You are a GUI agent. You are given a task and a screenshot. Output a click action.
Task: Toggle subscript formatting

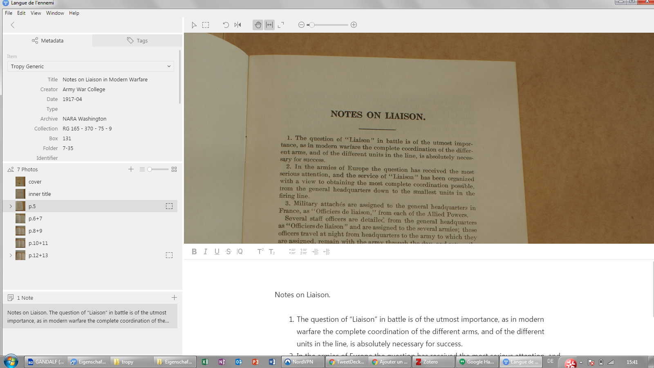pos(272,251)
